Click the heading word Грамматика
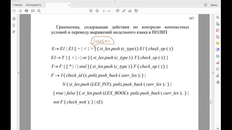232x130 pixels. [x=68, y=27]
